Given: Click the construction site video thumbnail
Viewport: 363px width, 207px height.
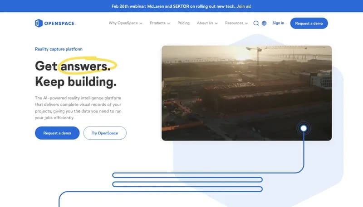Looking at the screenshot, I should (x=246, y=93).
